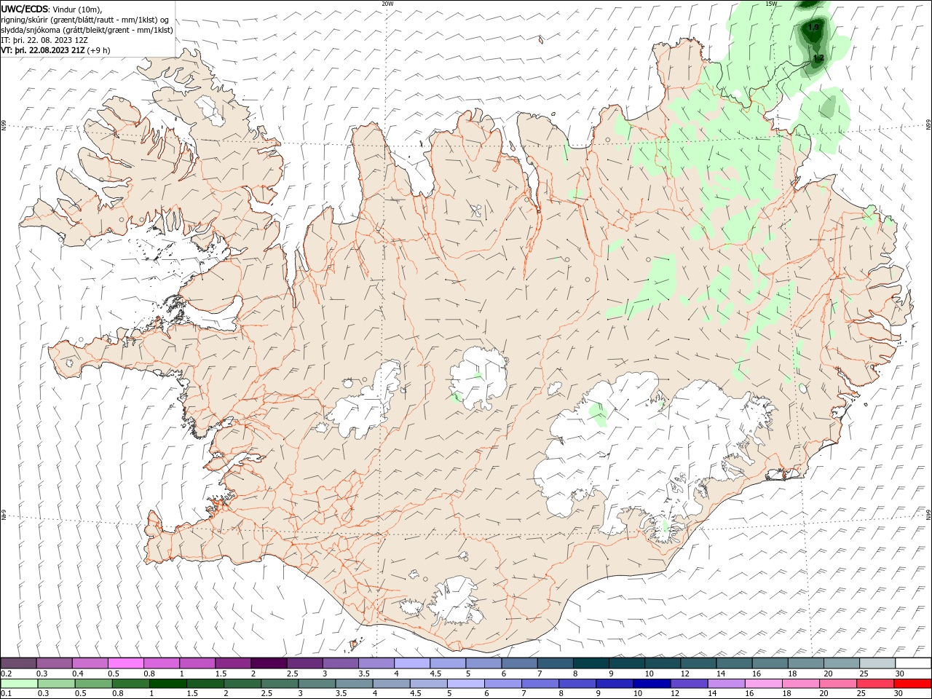The height and width of the screenshot is (699, 932).
Task: Select the 4 swatch in the rain scale
Action: [x=392, y=684]
